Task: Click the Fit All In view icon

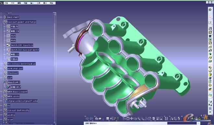Action: (x=128, y=119)
